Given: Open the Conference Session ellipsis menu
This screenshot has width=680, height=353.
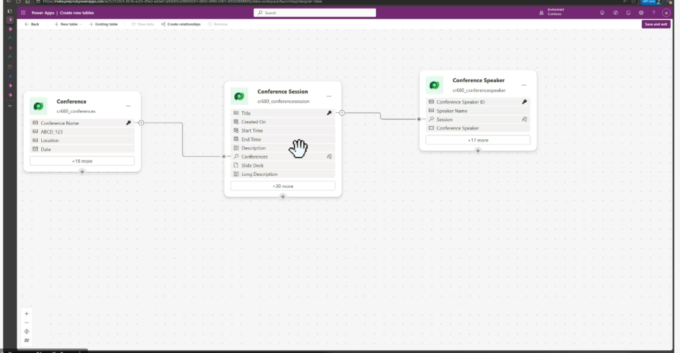Looking at the screenshot, I should (x=329, y=96).
